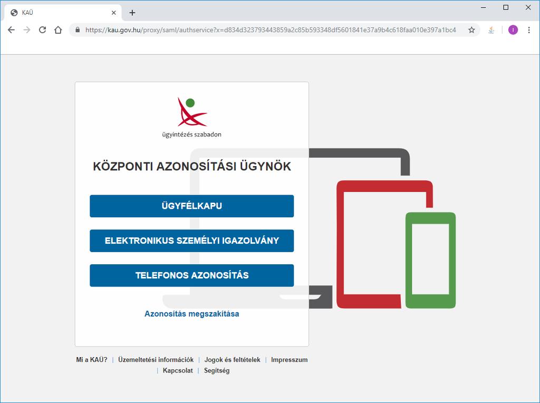Viewport: 540px width, 403px height.
Task: Close the browser window
Action: [528, 7]
